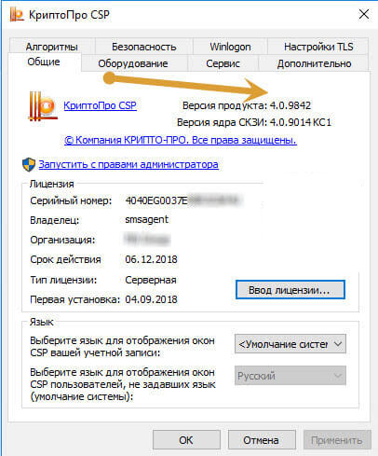Switch to the Сервис tab
The height and width of the screenshot is (456, 378).
[223, 63]
